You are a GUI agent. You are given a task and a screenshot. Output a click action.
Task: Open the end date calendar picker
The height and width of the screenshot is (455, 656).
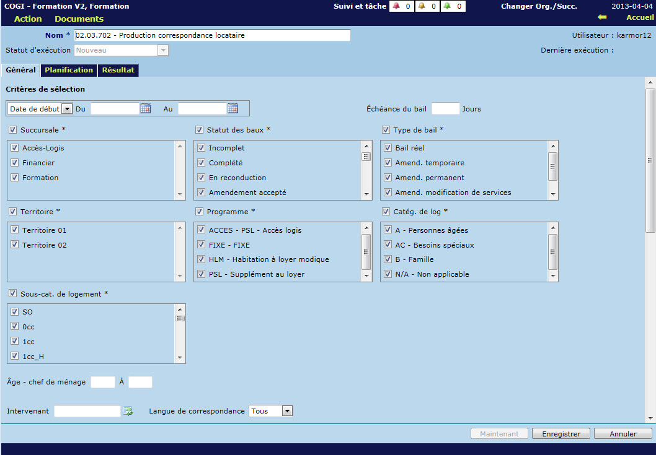(233, 109)
